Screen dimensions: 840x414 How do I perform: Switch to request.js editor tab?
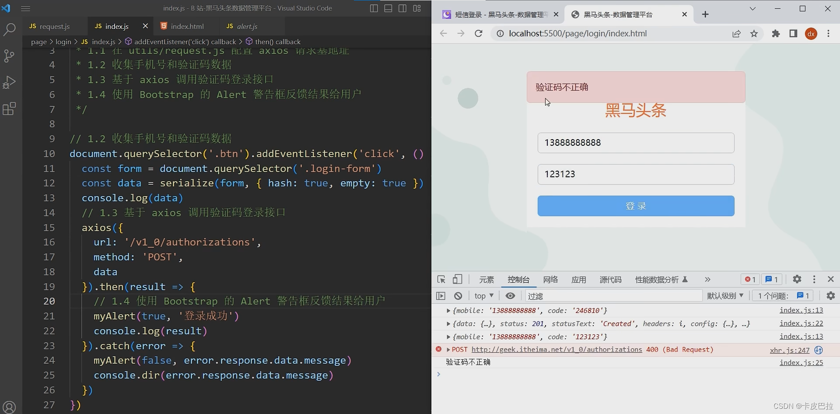[x=54, y=26]
